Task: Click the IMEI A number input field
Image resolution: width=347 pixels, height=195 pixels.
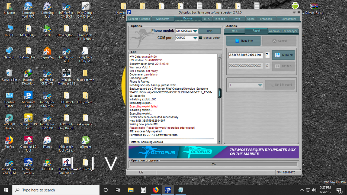Action: point(246,55)
